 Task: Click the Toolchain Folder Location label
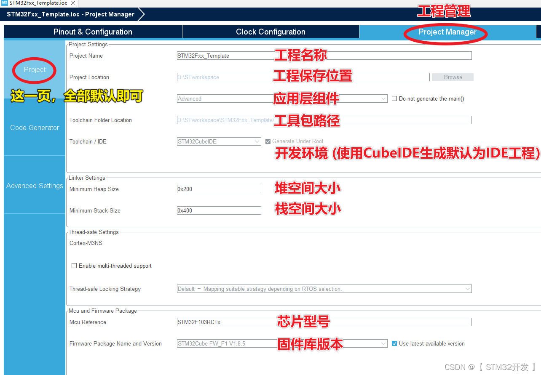pyautogui.click(x=101, y=120)
